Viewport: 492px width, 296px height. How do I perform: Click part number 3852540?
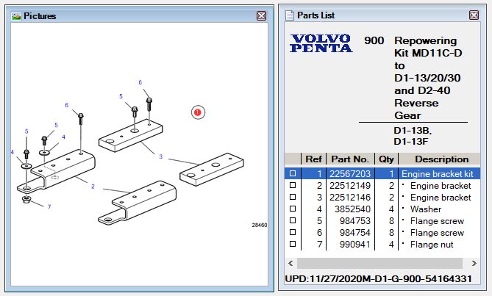click(x=352, y=209)
